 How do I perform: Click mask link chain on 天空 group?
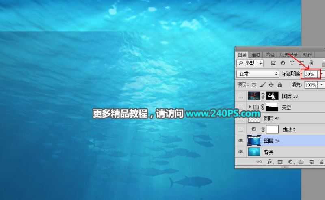[x=262, y=107]
